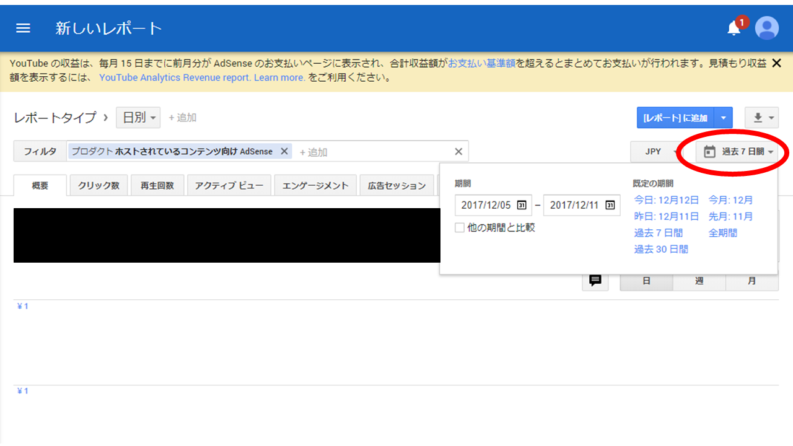
Task: Open the お支払い基準額 link
Action: point(482,63)
